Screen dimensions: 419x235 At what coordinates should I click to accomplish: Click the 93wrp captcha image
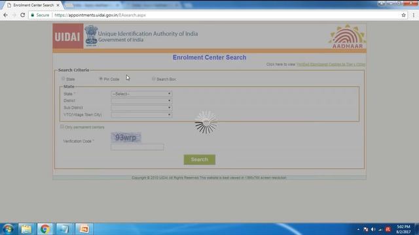pos(126,138)
